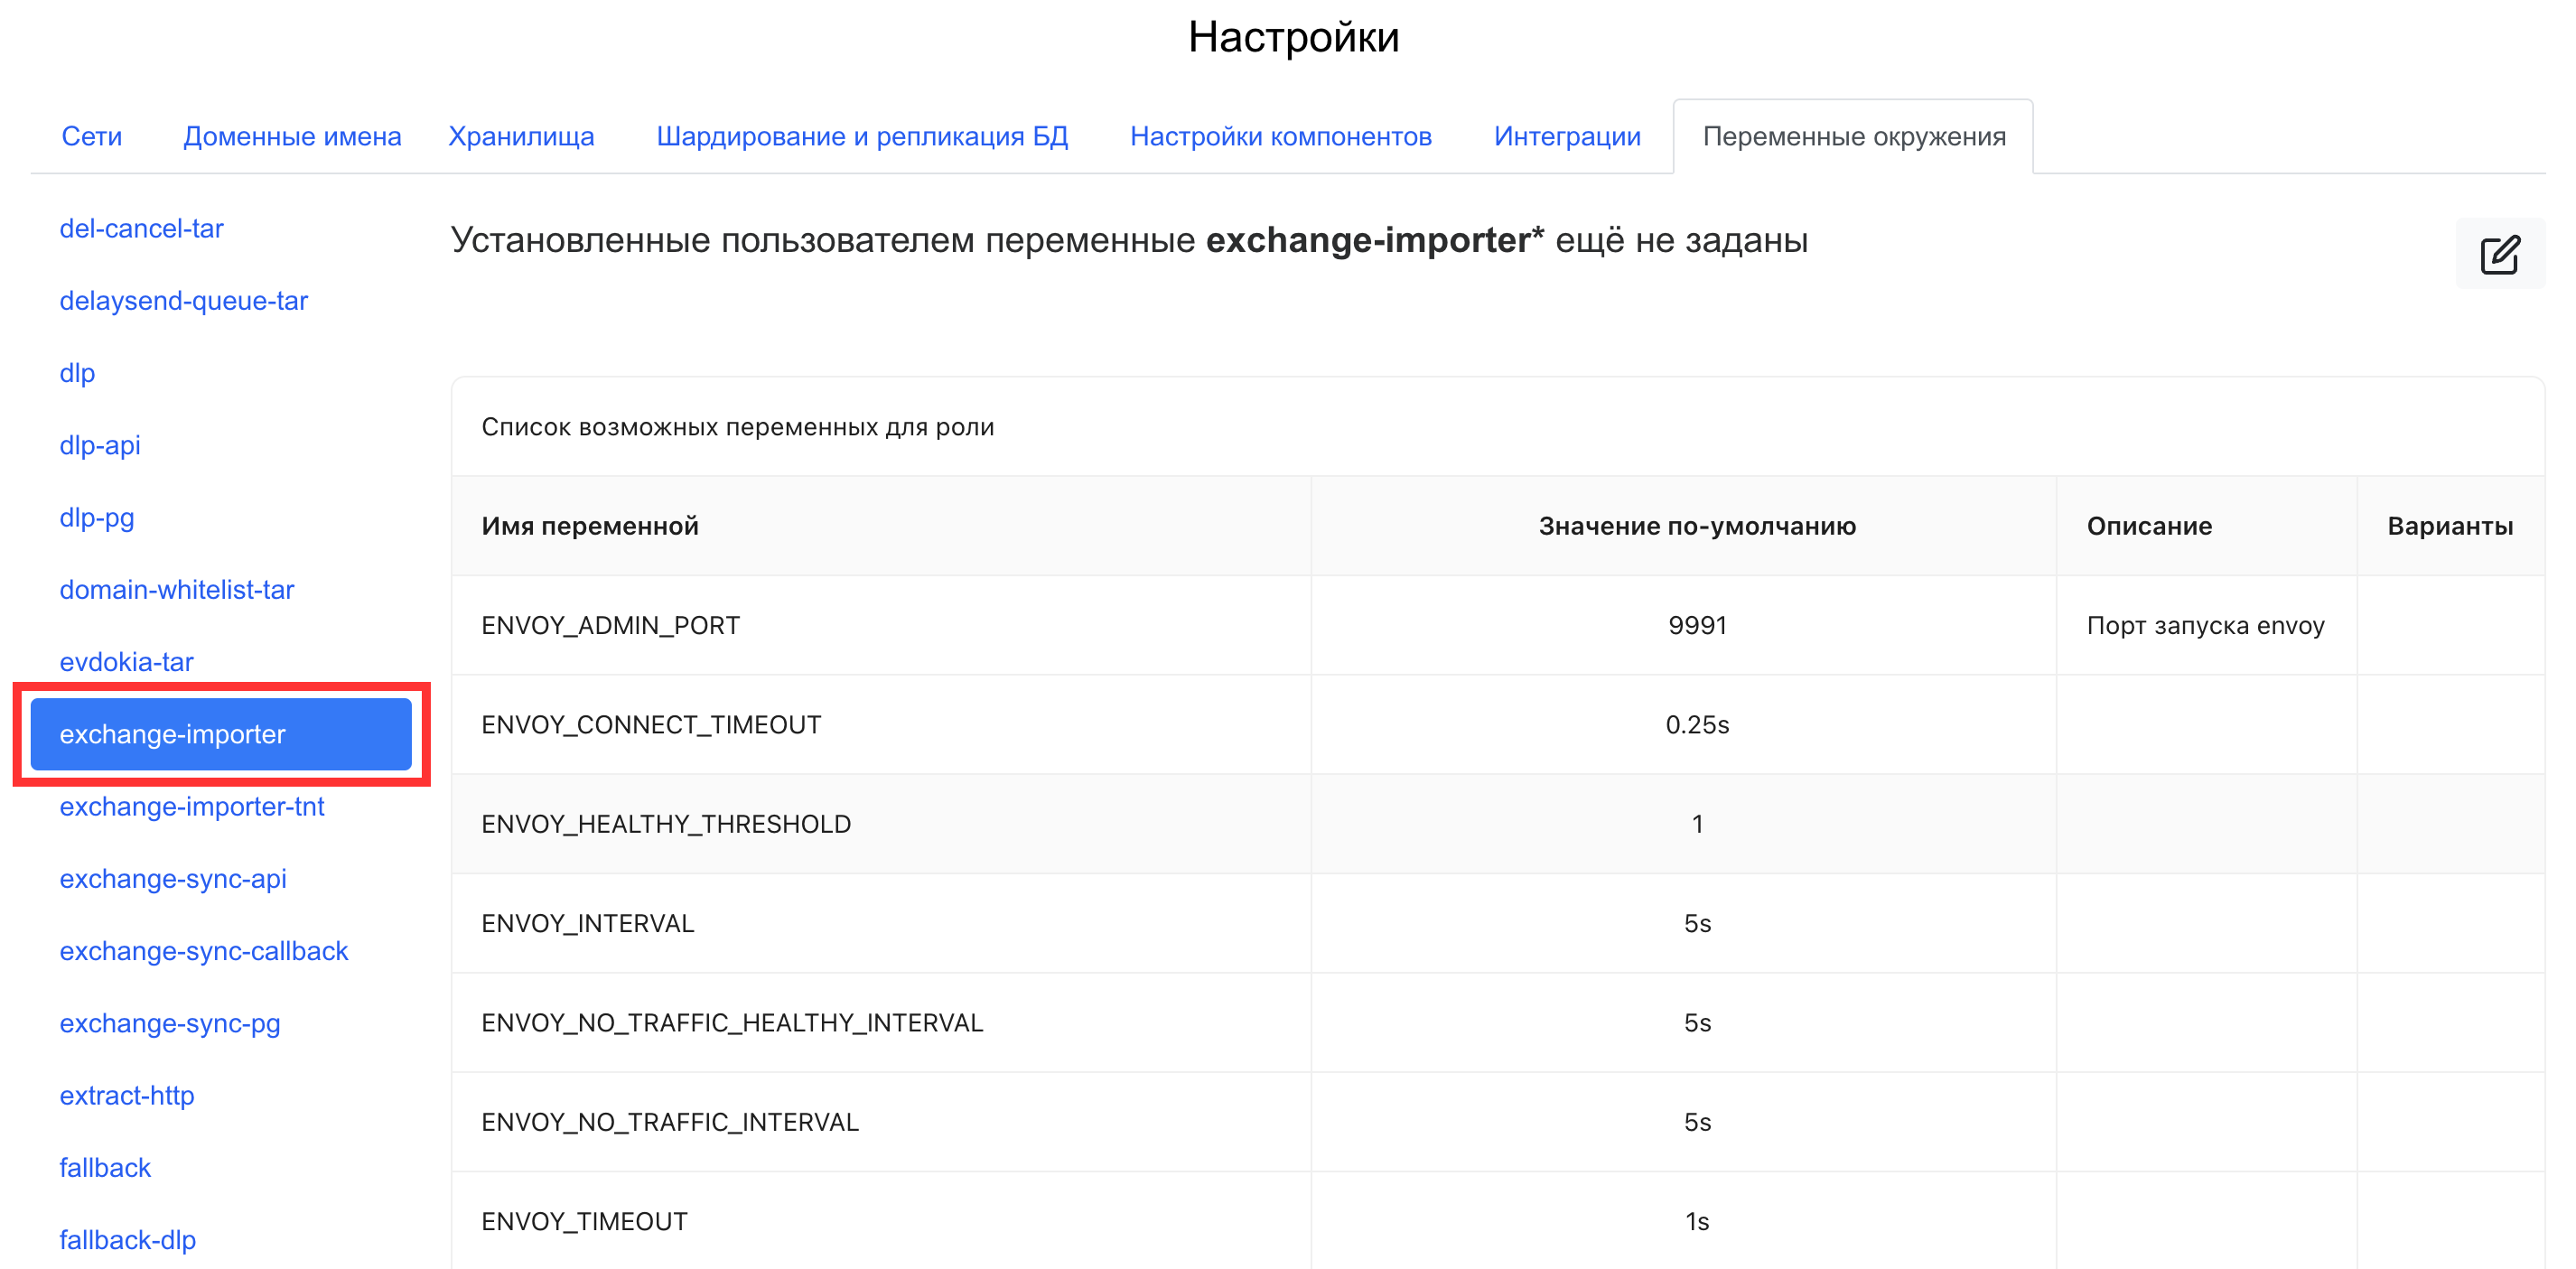Viewport: 2576px width, 1269px height.
Task: Select the dlp-api role
Action: click(x=99, y=445)
